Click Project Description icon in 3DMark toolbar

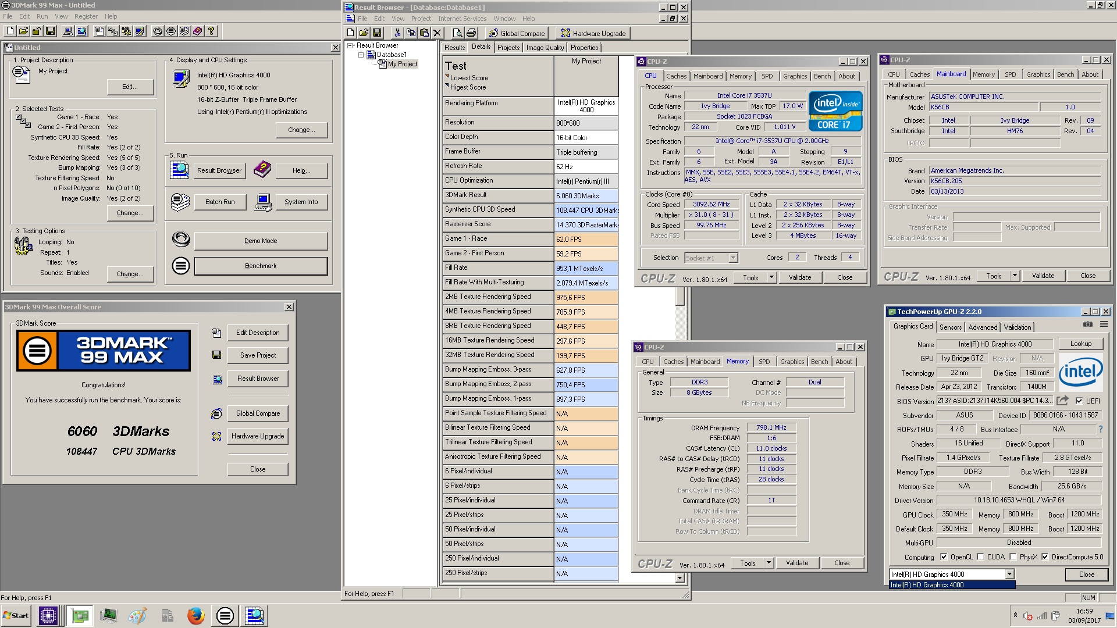coord(99,31)
